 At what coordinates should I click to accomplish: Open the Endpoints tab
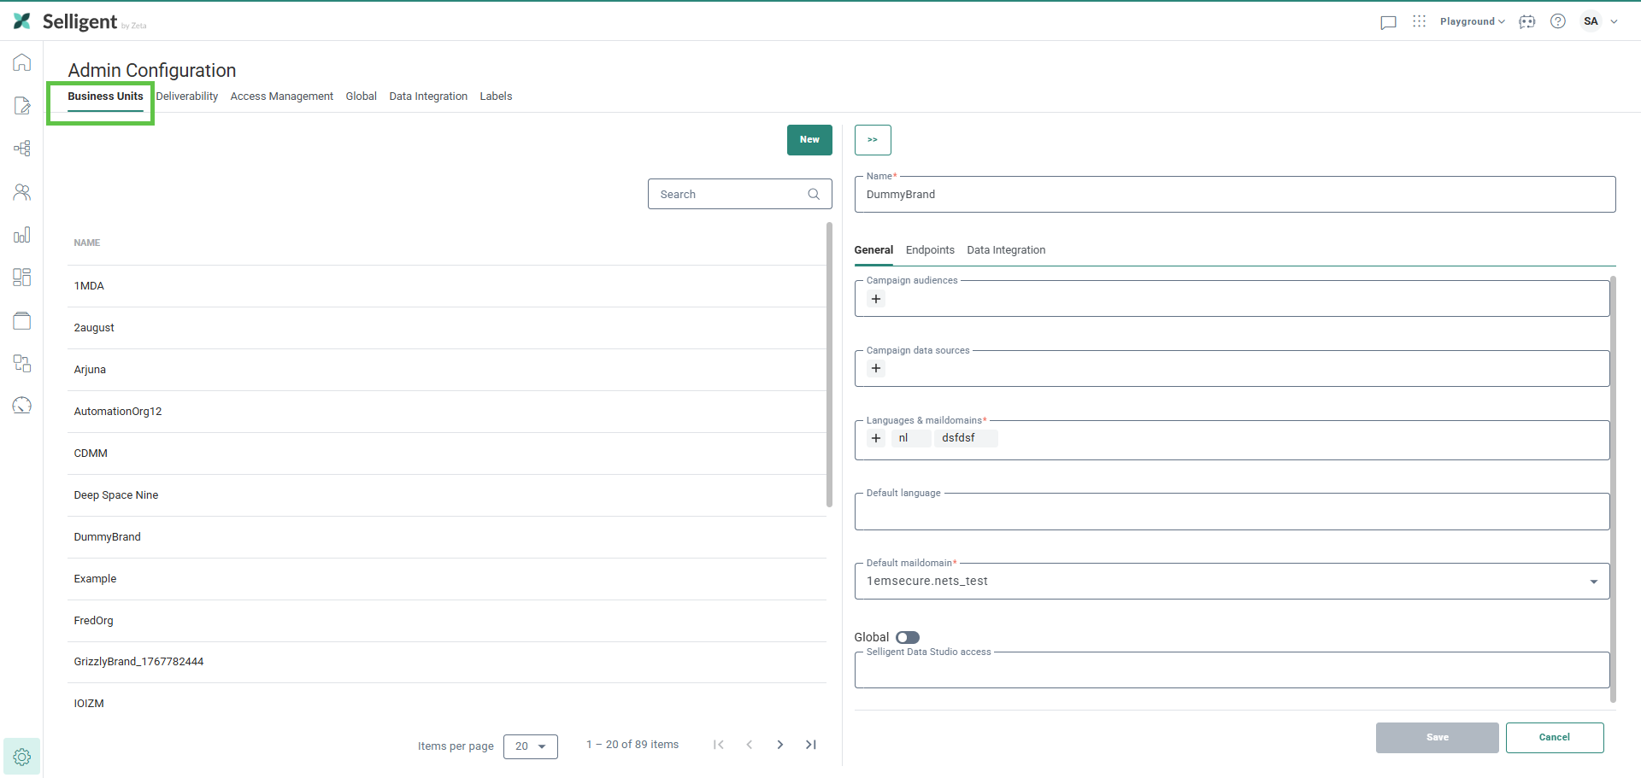[x=930, y=250]
